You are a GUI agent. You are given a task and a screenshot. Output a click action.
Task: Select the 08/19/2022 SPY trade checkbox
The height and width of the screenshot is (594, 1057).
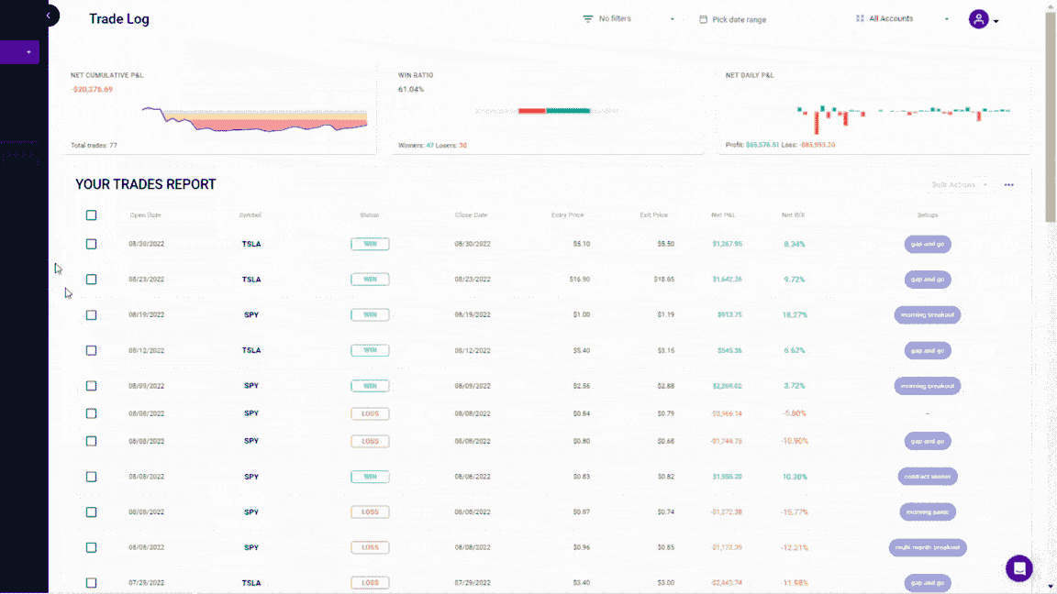click(x=91, y=314)
